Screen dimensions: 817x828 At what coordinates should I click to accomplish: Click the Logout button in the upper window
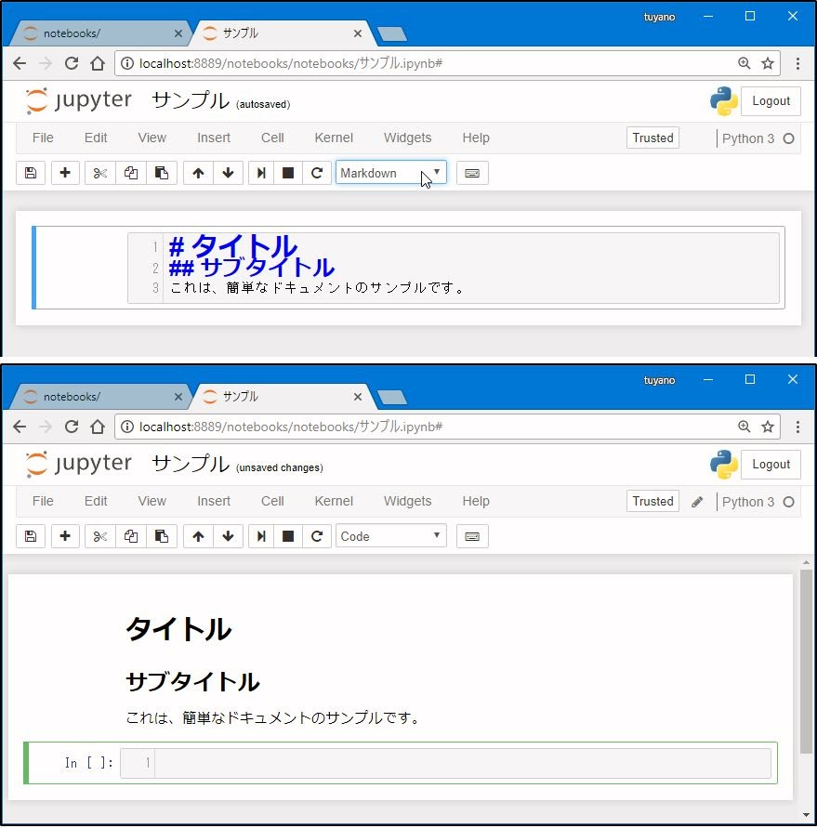tap(771, 101)
